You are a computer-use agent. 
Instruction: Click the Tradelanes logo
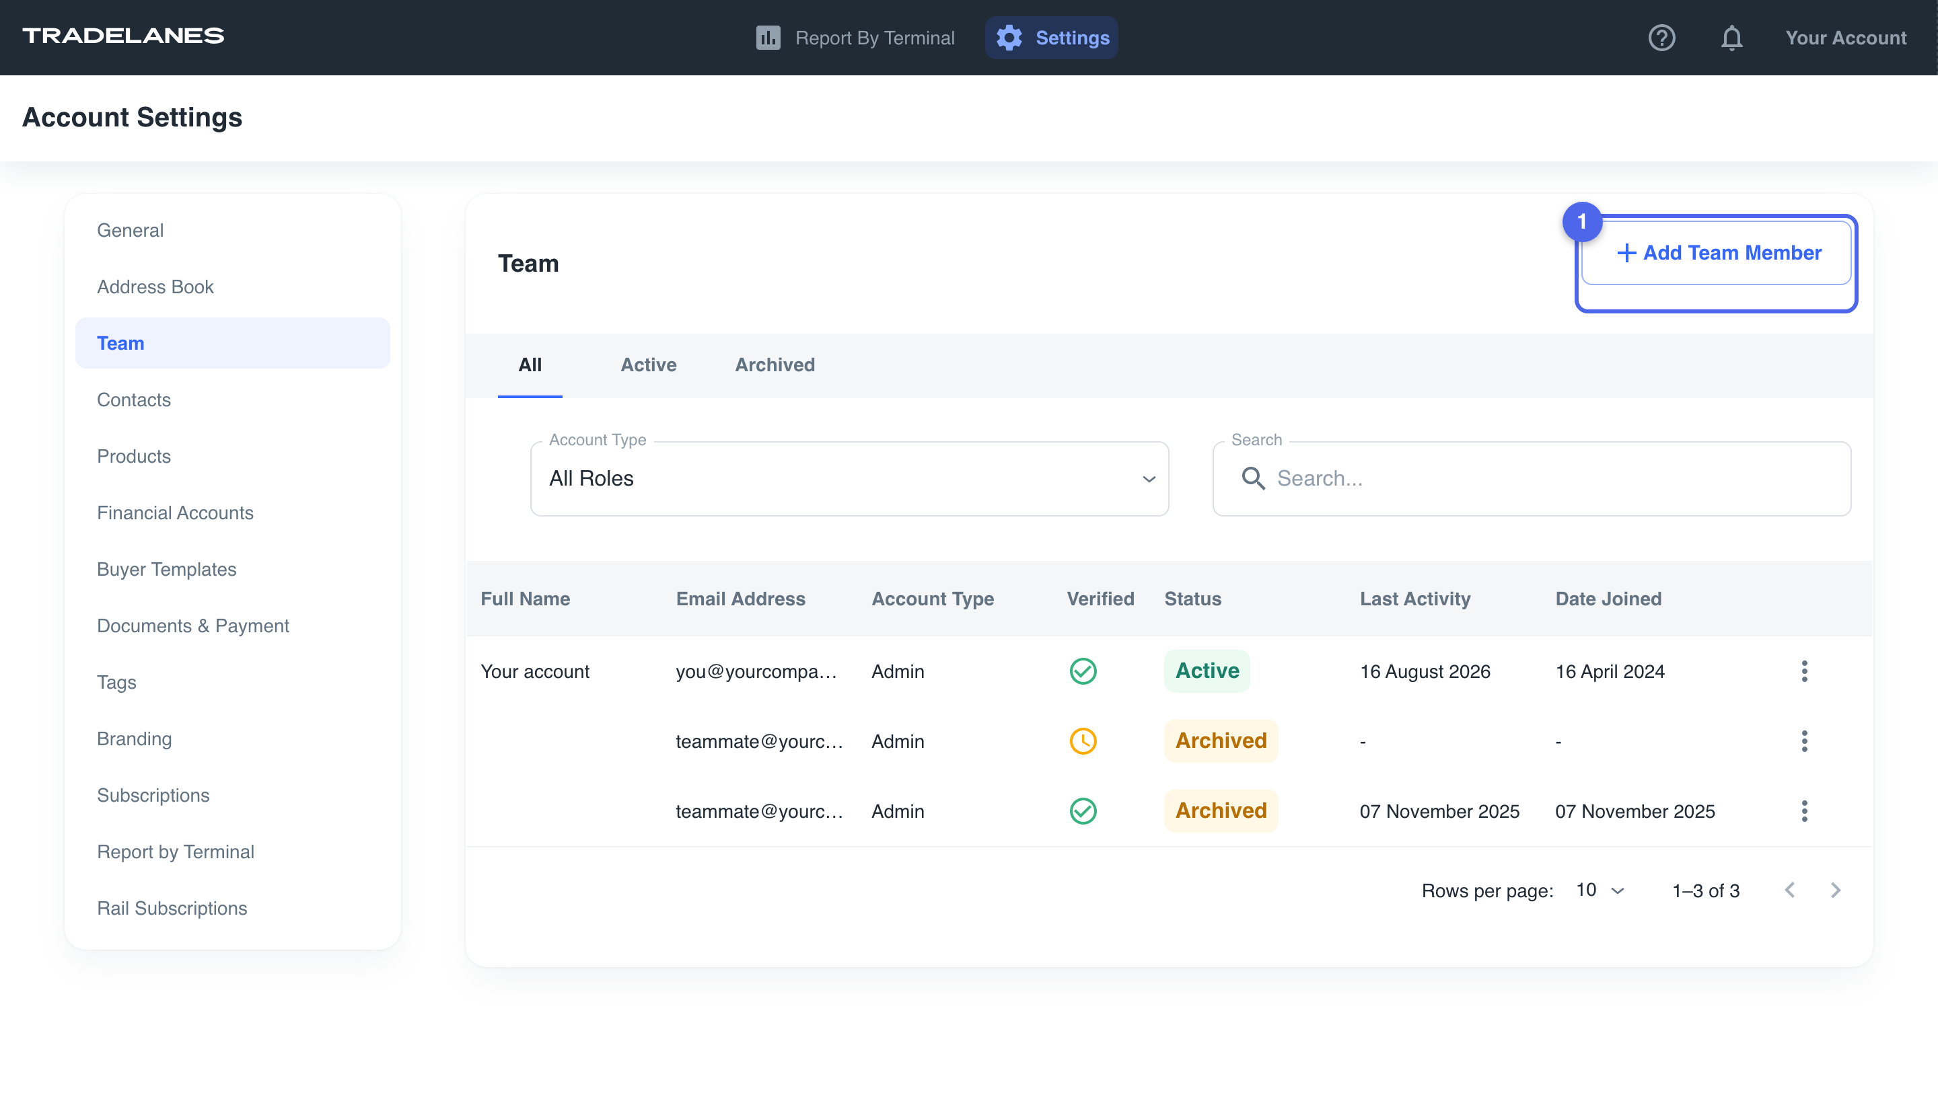pyautogui.click(x=124, y=36)
